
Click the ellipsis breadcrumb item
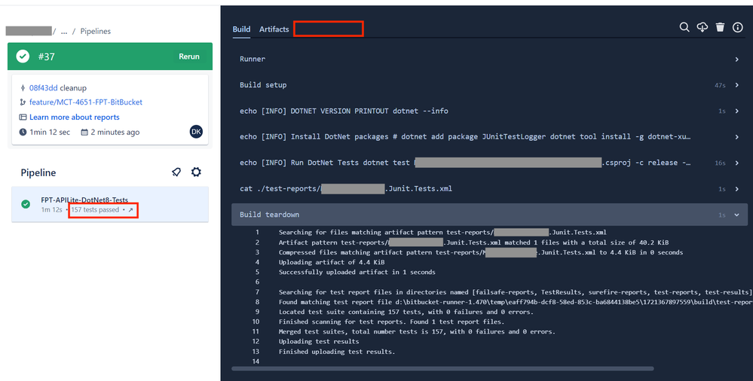(x=64, y=31)
